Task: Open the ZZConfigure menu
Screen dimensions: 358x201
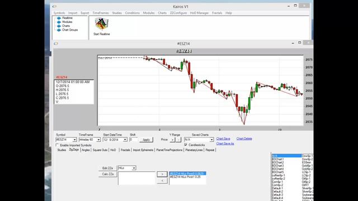Action: (x=178, y=13)
